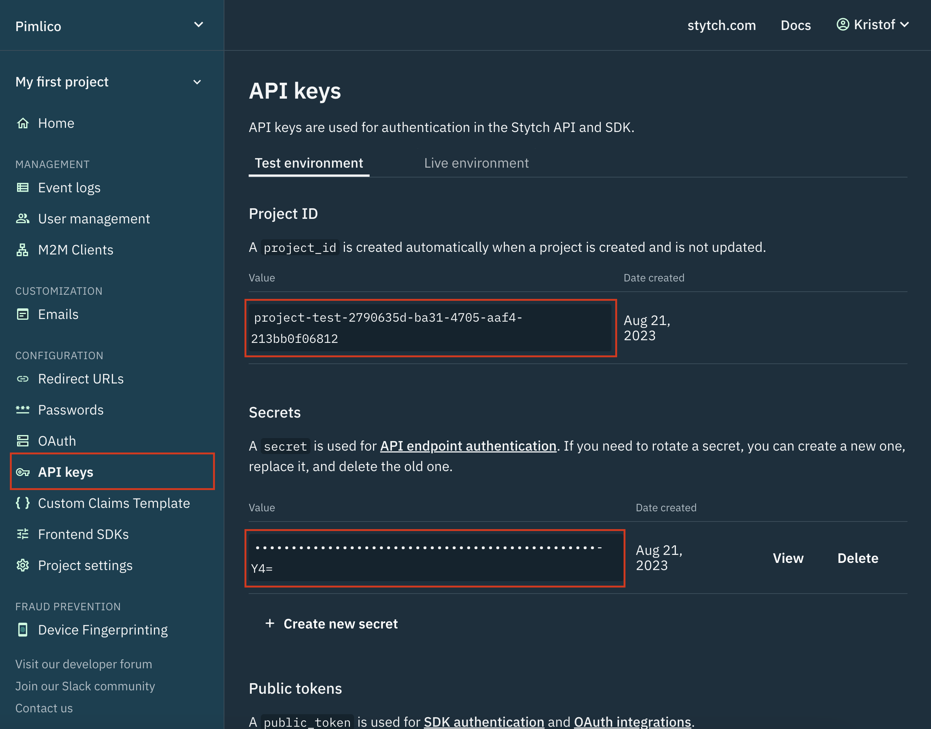View the hidden secret value
This screenshot has height=729, width=931.
[788, 558]
